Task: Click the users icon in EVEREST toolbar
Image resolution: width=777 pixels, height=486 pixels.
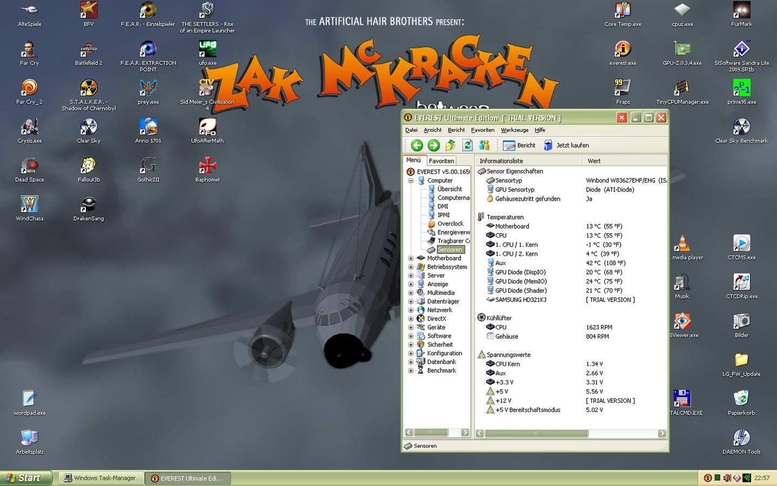Action: [x=484, y=145]
